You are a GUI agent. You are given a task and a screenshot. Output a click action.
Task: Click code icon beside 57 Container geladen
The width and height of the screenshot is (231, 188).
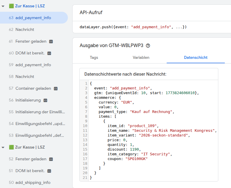(x=56, y=89)
